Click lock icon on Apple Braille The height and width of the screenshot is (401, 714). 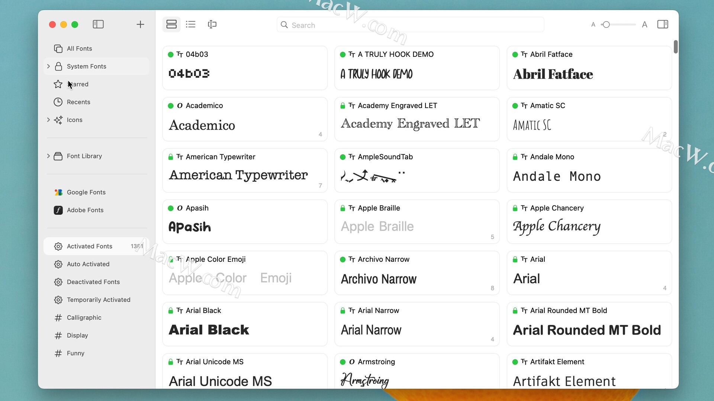[343, 208]
